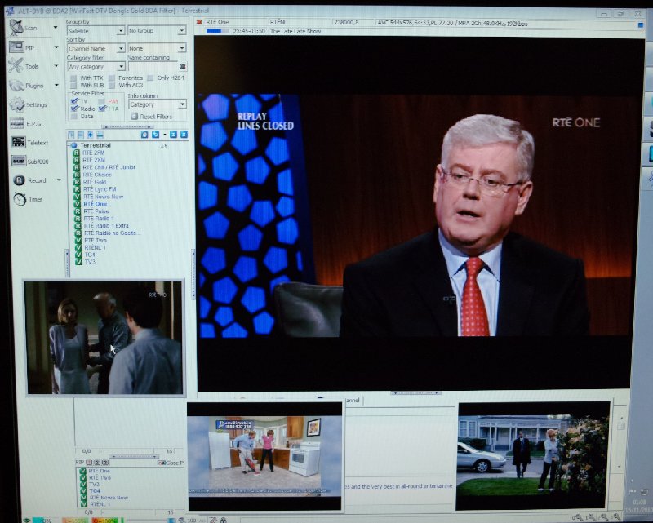Click blue square icon at info bar right
The width and height of the screenshot is (653, 523).
coord(641,25)
